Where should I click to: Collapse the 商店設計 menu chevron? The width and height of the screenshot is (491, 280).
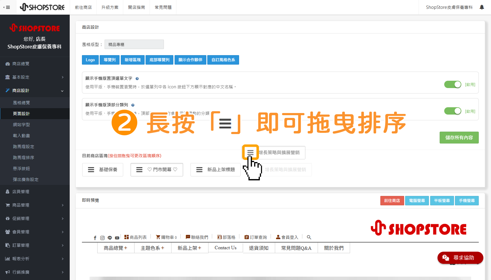click(62, 91)
